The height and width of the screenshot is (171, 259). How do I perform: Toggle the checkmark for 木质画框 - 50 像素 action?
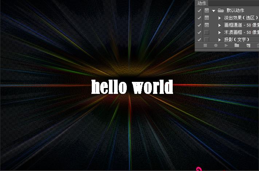199,32
